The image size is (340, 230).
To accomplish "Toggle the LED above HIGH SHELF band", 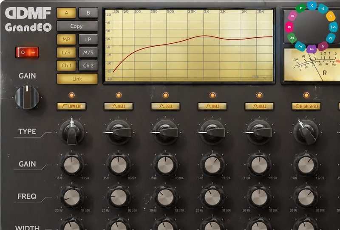I will pos(306,95).
